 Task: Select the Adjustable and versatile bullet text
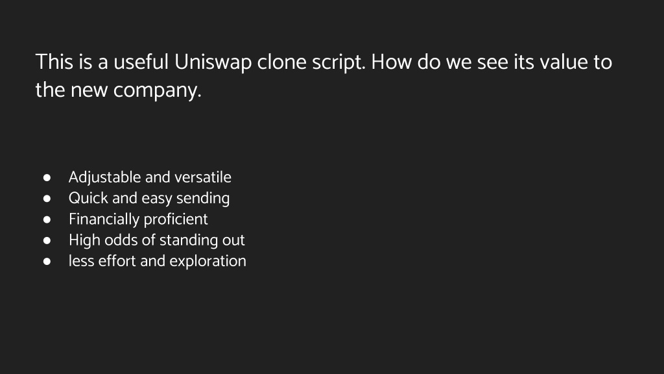point(150,177)
